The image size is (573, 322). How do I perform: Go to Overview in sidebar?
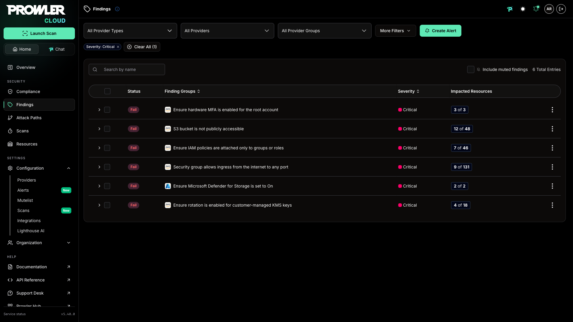(39, 67)
